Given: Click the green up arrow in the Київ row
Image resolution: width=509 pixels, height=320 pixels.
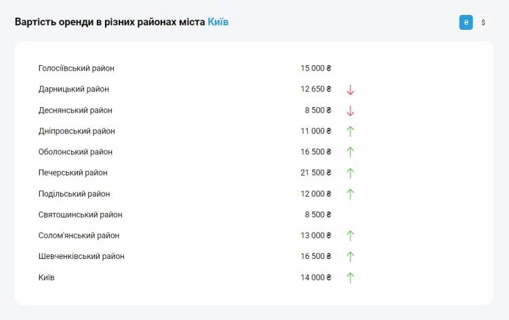Looking at the screenshot, I should (x=350, y=277).
